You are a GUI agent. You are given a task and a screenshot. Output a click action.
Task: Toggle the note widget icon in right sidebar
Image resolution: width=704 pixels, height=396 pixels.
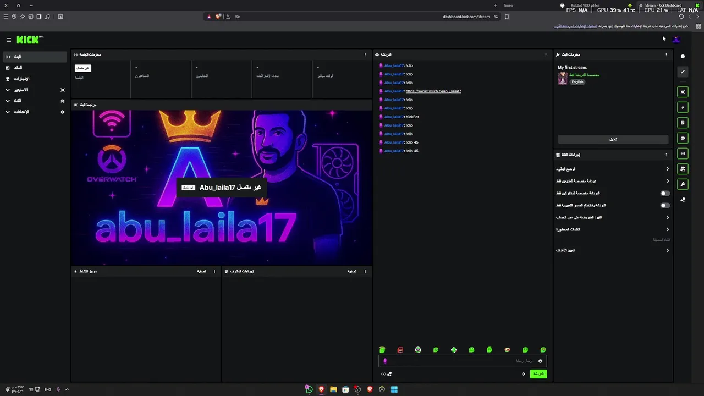tap(683, 123)
